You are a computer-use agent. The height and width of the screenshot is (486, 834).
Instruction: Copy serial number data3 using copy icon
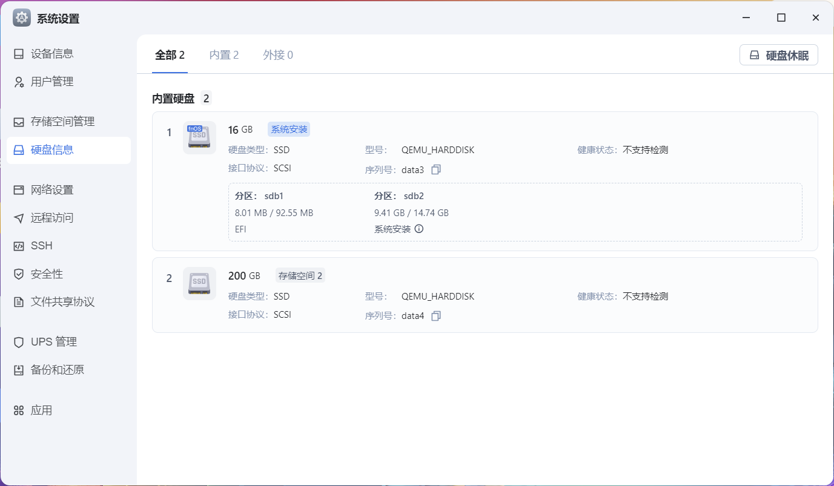tap(435, 170)
